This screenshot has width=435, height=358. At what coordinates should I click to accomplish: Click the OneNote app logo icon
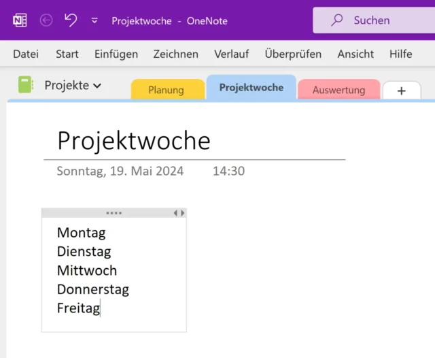point(20,20)
